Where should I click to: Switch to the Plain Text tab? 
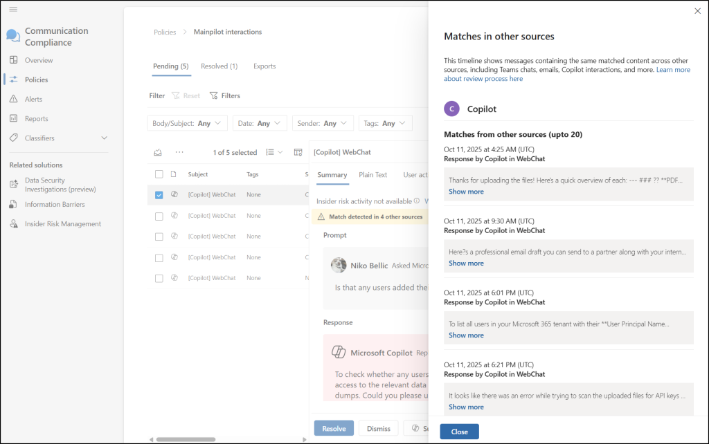point(373,175)
